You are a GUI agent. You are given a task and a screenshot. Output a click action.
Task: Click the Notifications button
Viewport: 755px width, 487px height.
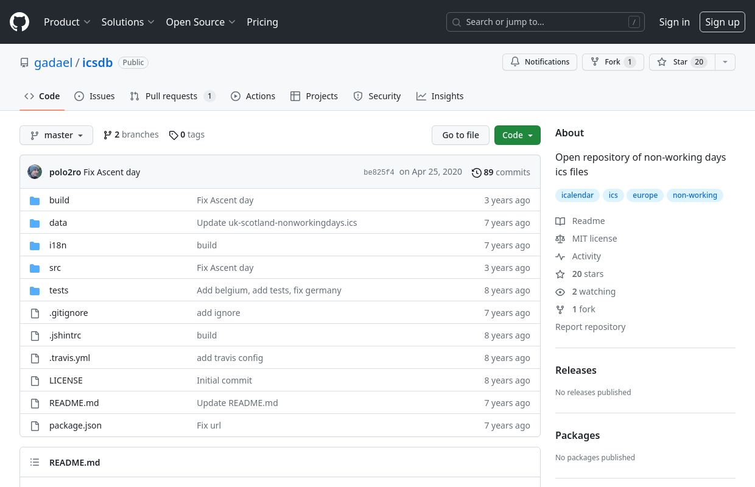[x=539, y=62]
